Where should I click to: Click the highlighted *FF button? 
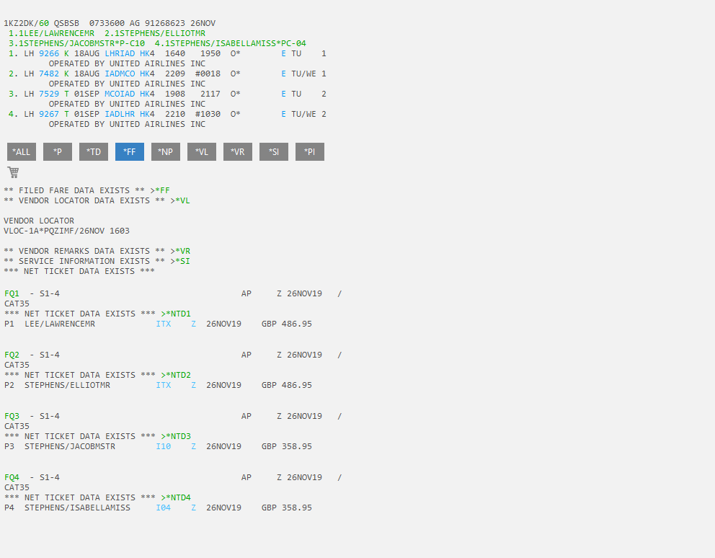click(x=130, y=152)
